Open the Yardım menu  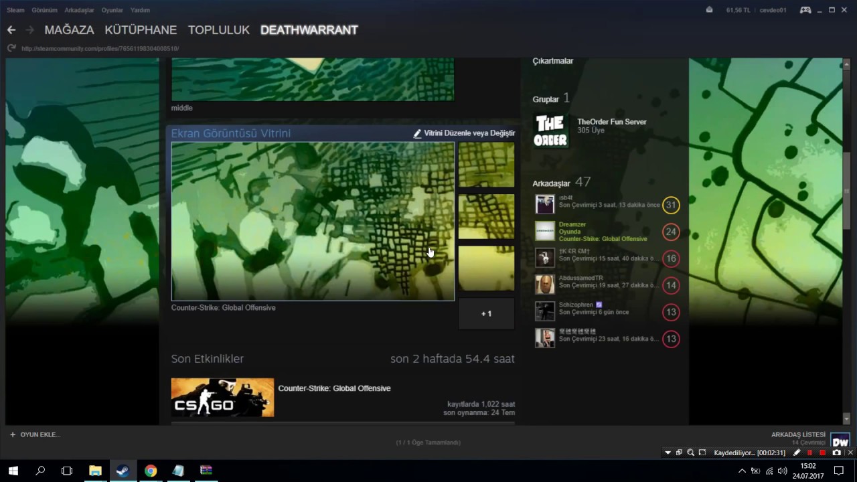pos(140,10)
